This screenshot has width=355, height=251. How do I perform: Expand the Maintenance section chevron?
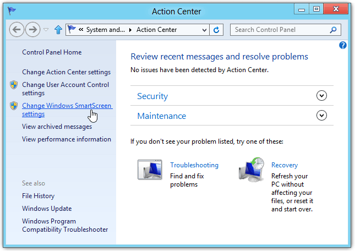(321, 116)
